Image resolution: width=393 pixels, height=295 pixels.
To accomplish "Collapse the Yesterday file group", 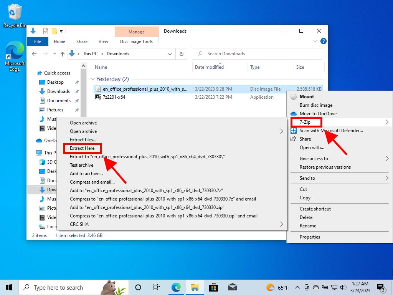I will [92, 79].
